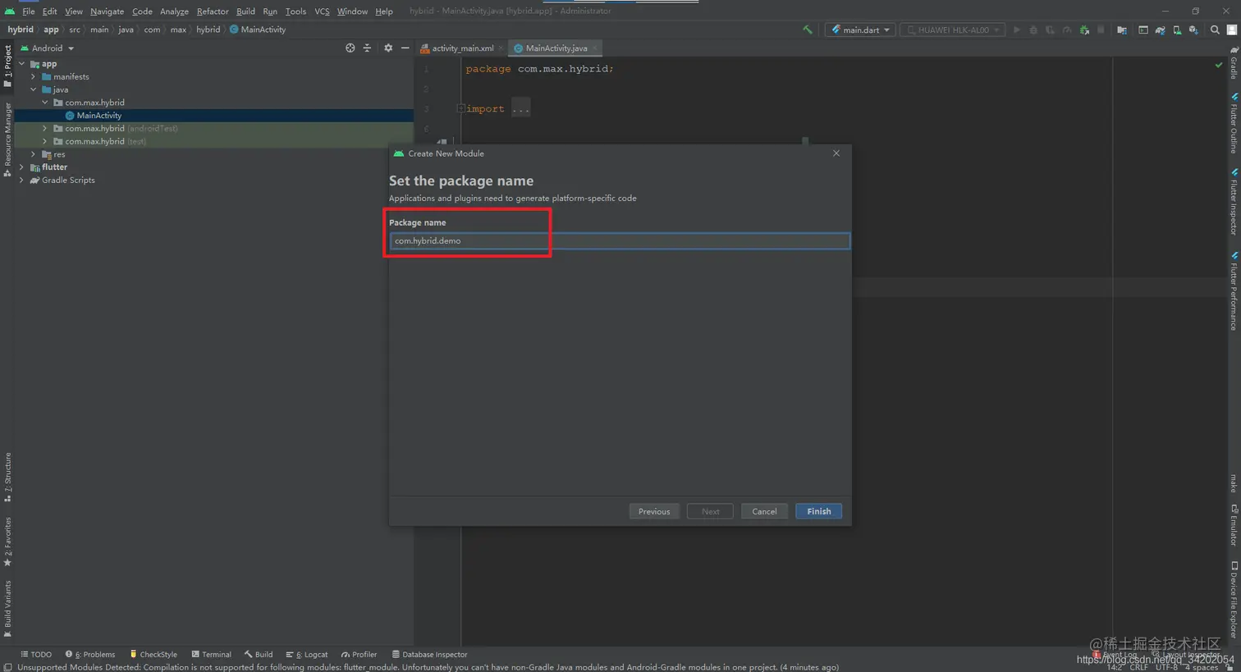
Task: Open the VCS menu
Action: click(322, 11)
